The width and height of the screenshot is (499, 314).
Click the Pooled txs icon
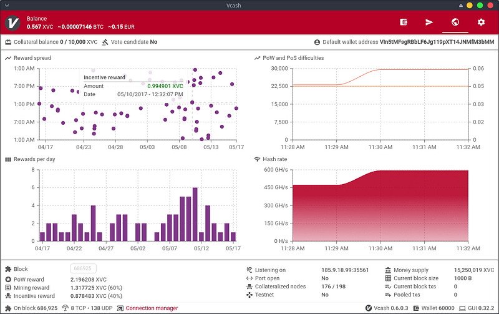388,295
